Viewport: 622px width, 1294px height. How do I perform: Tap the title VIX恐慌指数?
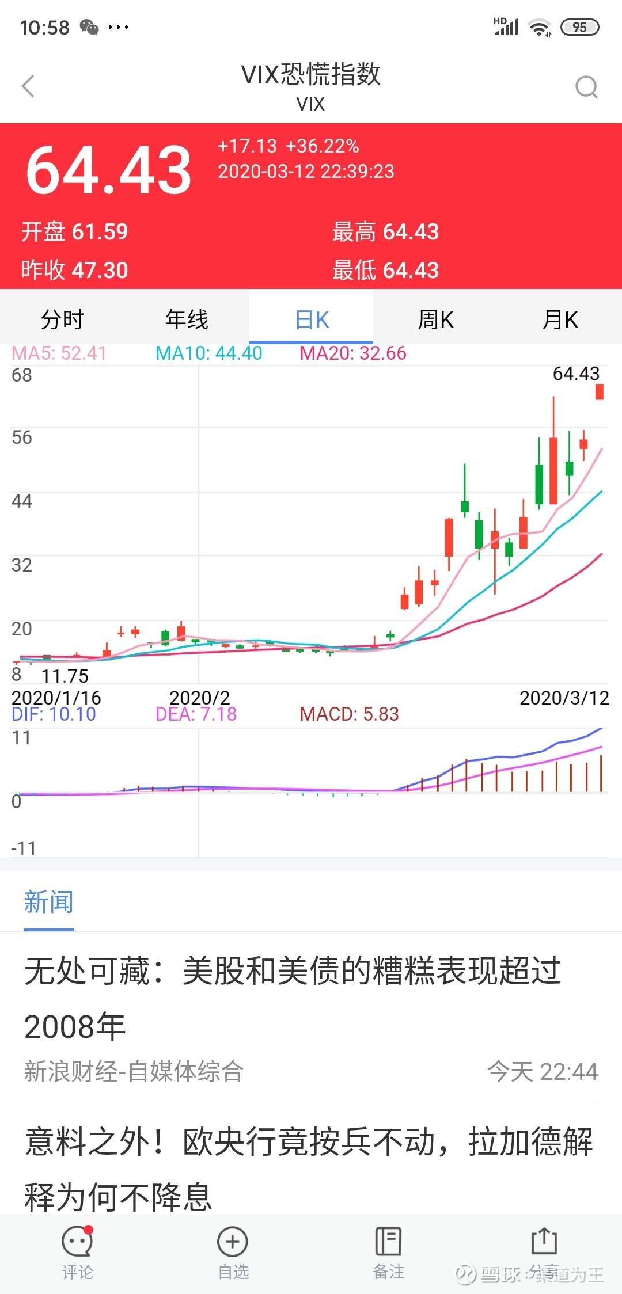coord(311,75)
